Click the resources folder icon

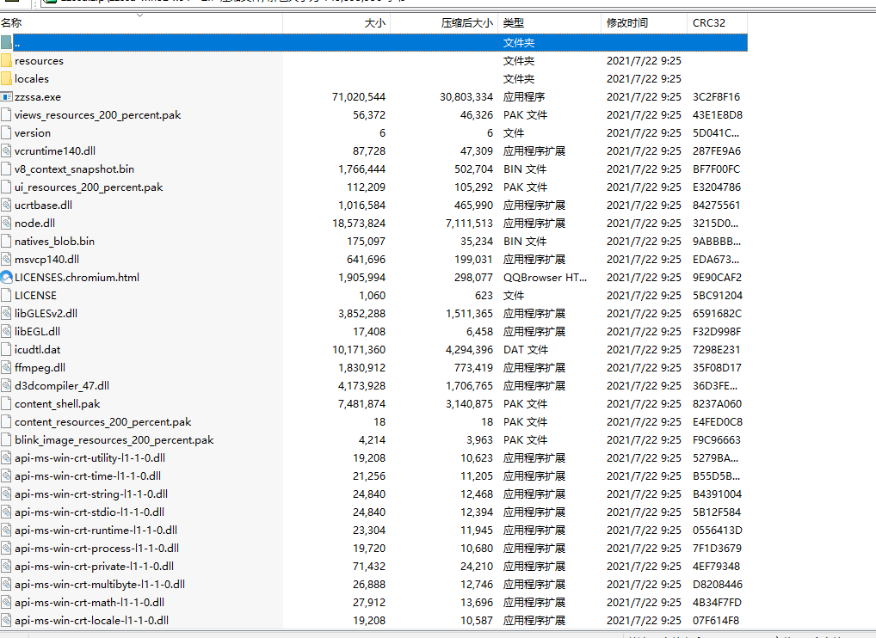click(7, 61)
